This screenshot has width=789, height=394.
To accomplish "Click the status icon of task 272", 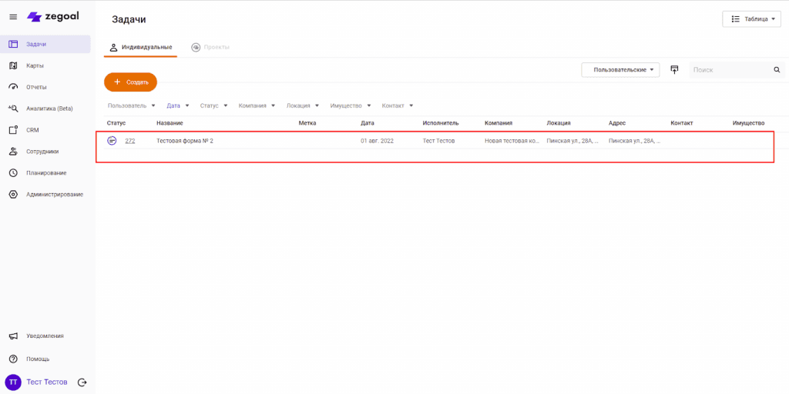I will [x=112, y=141].
